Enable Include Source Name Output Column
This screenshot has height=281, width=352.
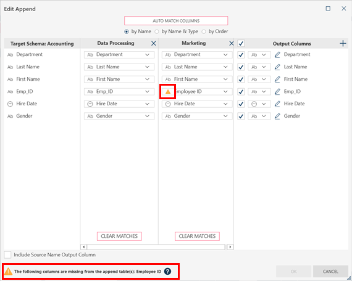point(7,255)
